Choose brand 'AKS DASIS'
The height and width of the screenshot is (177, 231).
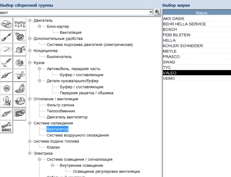click(x=197, y=19)
